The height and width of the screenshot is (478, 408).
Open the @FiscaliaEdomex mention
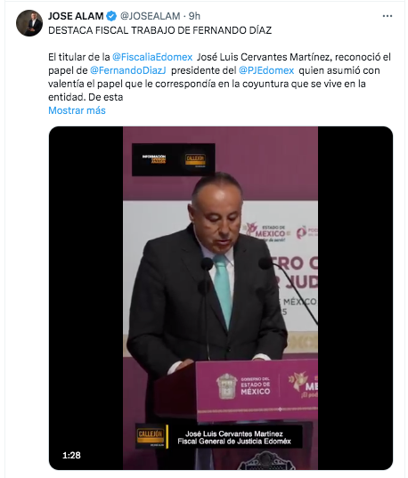[x=152, y=57]
